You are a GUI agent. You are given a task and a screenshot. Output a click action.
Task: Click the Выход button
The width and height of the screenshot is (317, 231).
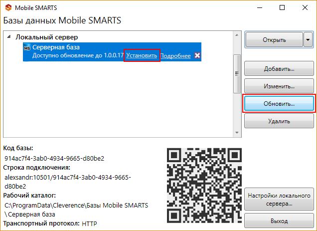[279, 221]
